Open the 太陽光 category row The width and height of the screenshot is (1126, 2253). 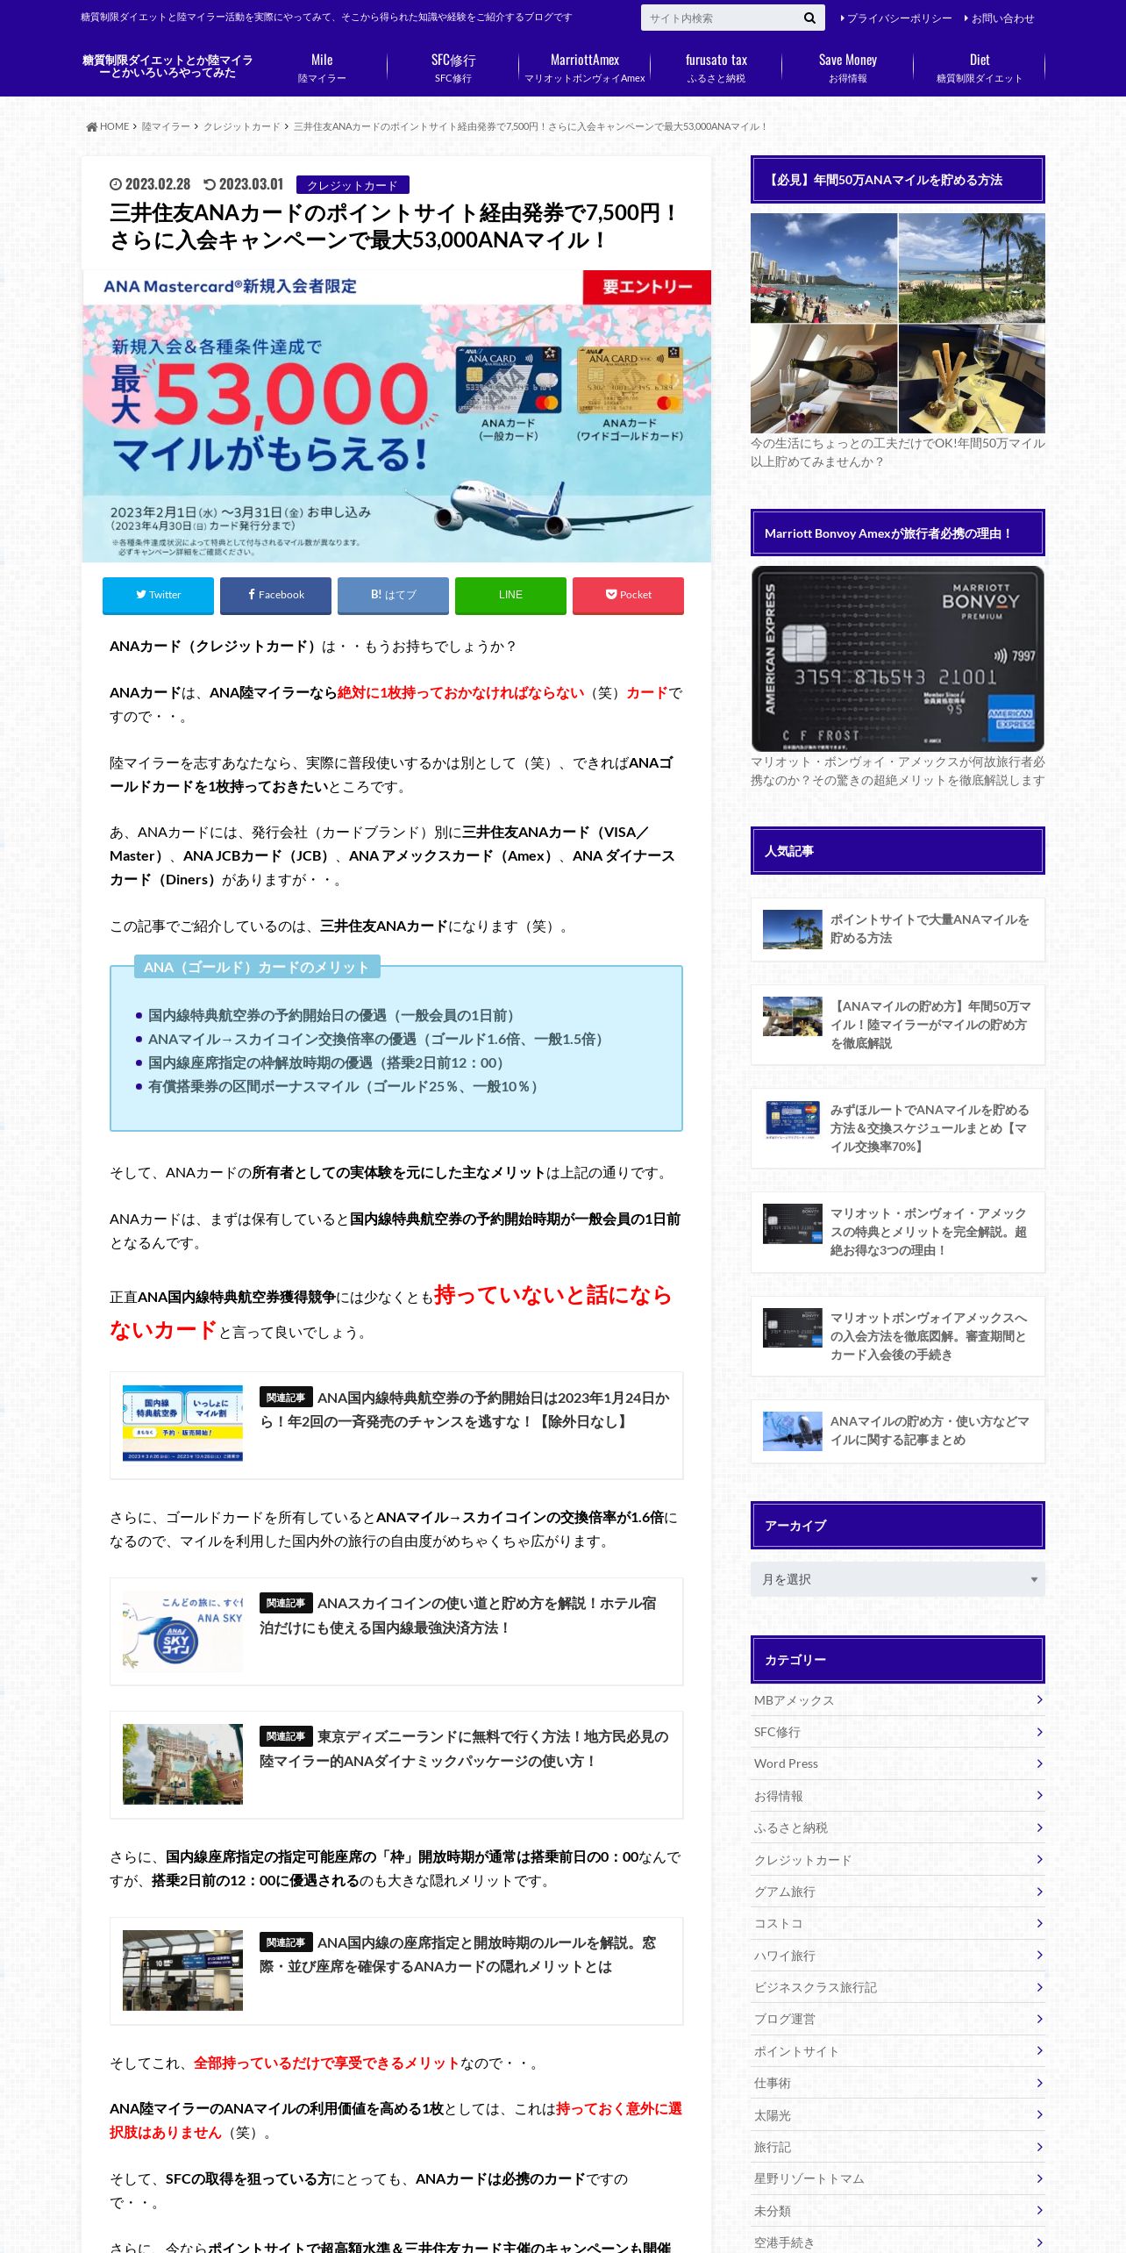(898, 2115)
